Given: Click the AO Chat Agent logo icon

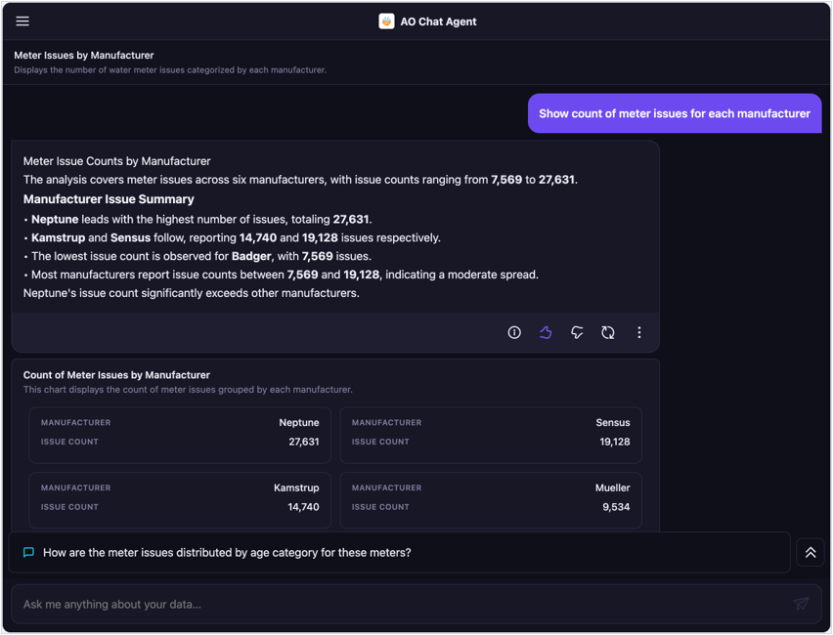Looking at the screenshot, I should (386, 21).
